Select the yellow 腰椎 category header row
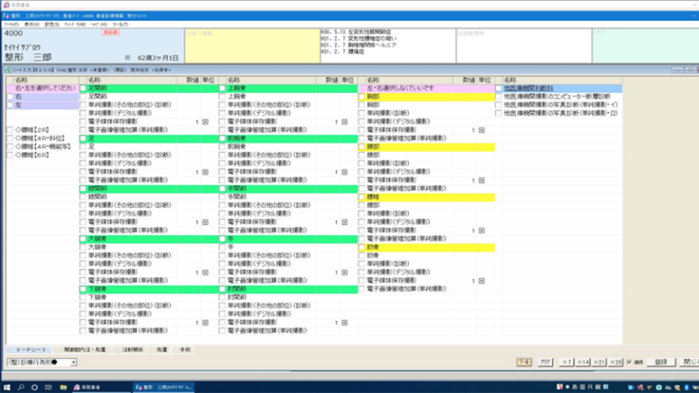 [x=426, y=196]
